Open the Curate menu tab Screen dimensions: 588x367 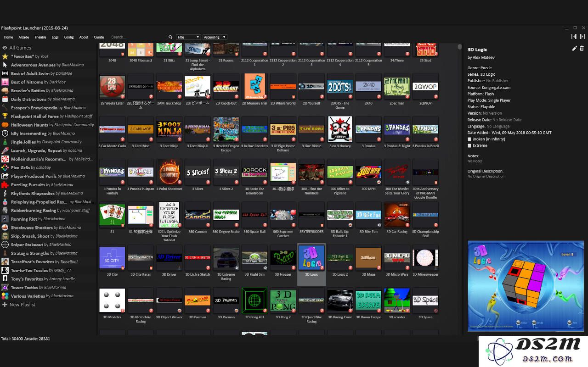(x=99, y=37)
